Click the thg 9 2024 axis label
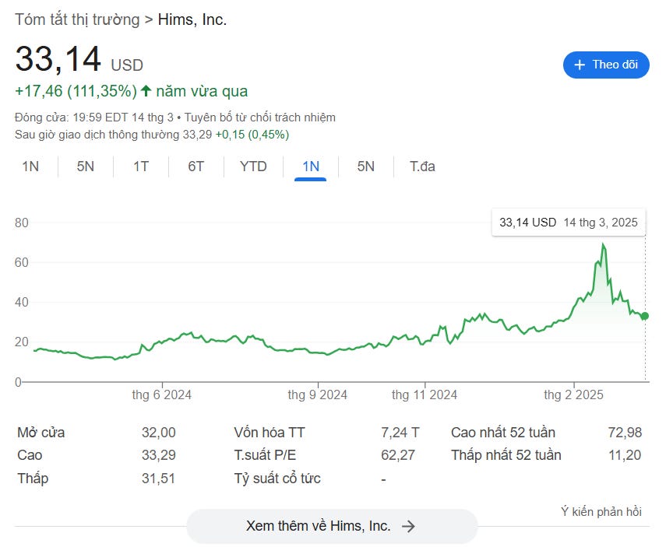Screen dimensions: 666x547 click(x=318, y=395)
